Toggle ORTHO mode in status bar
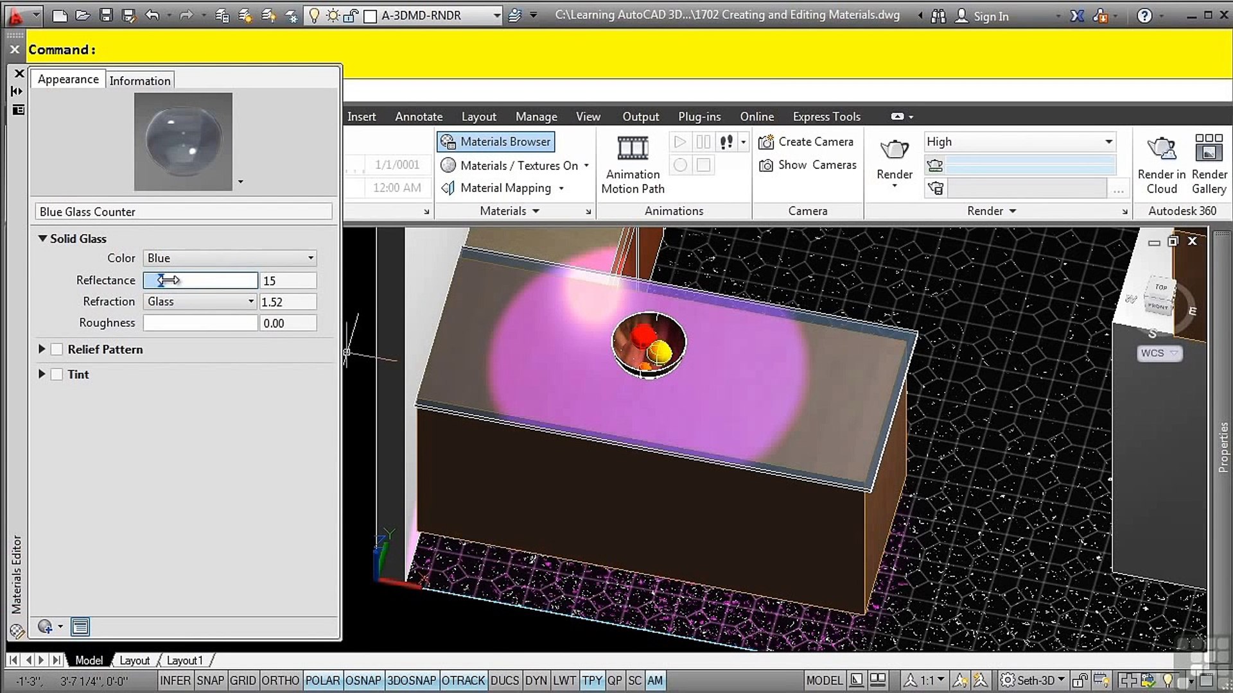 (280, 680)
